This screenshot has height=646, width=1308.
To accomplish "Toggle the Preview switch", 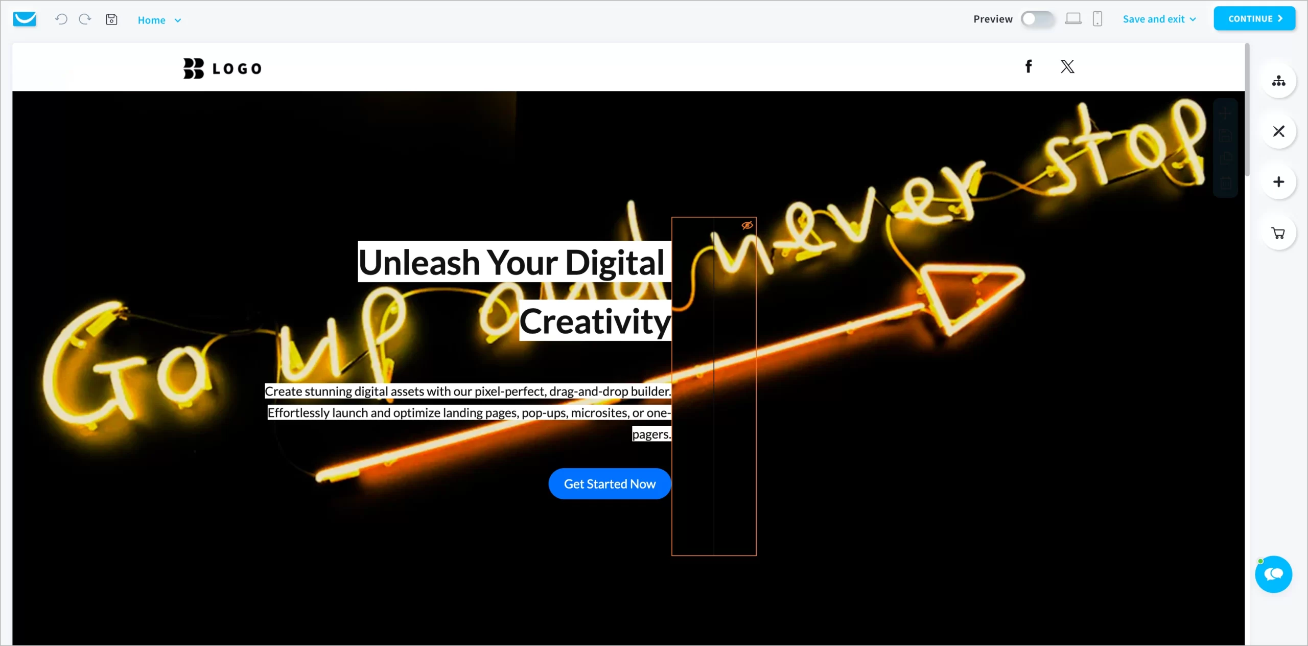I will click(1037, 19).
